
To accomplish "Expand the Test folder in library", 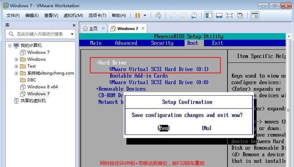I will pyautogui.click(x=16, y=66).
